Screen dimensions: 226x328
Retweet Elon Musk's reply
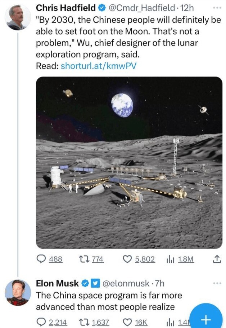click(84, 322)
